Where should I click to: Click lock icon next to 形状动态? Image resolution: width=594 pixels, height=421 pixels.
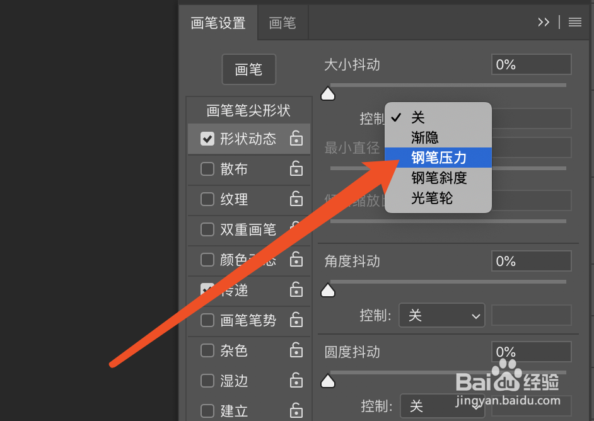click(x=296, y=138)
